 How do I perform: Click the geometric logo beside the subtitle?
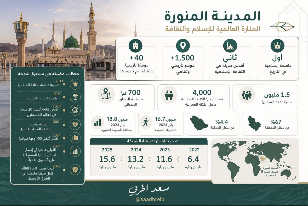click(x=282, y=27)
